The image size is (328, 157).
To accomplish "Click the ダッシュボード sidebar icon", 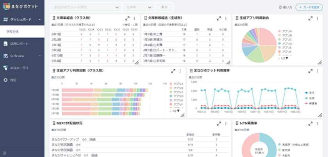I will click(5, 20).
